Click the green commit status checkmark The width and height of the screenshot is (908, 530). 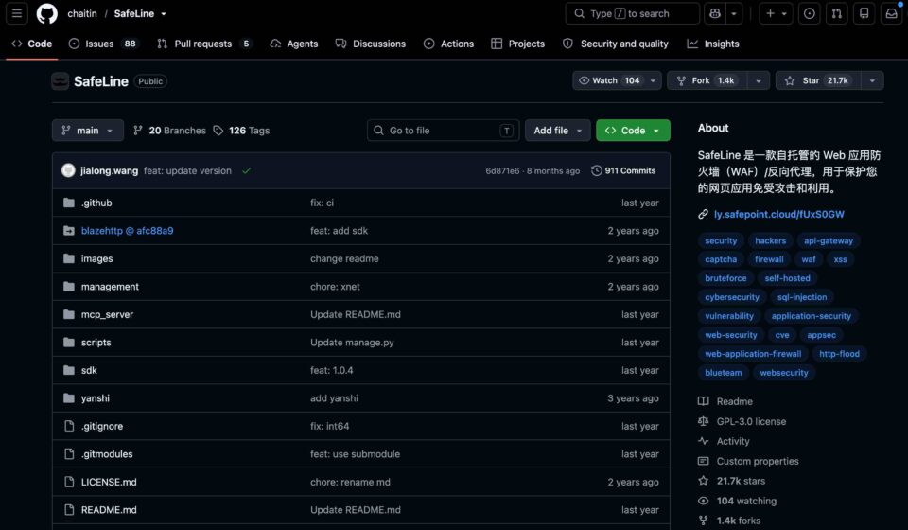coord(247,171)
